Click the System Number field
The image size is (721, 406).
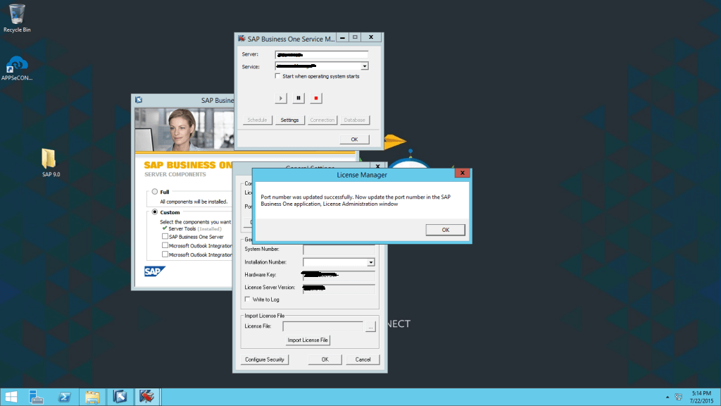click(x=339, y=249)
